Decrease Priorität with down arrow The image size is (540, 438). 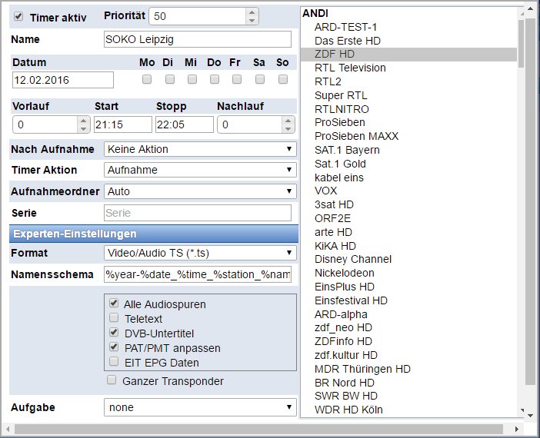(252, 20)
